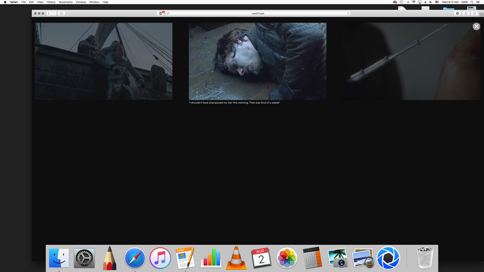The image size is (484, 272).
Task: Open the Help menu
Action: (x=105, y=2)
